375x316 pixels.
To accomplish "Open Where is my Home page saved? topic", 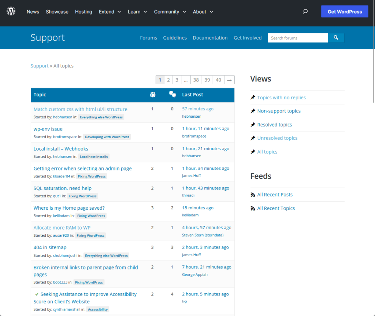I will [x=69, y=208].
